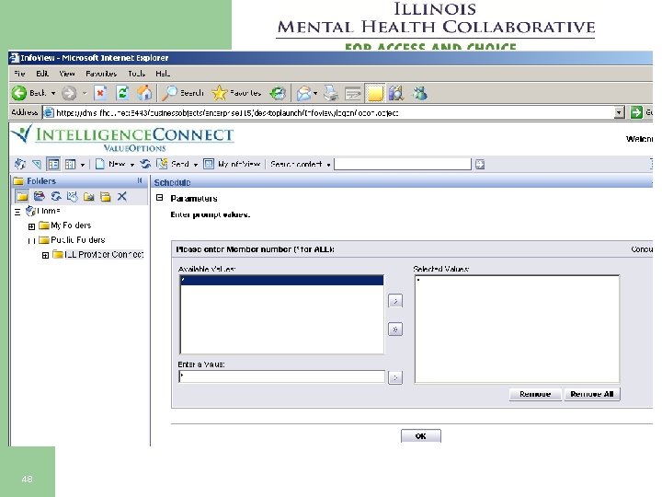
Task: Collapse the Home tree node
Action: tap(17, 212)
